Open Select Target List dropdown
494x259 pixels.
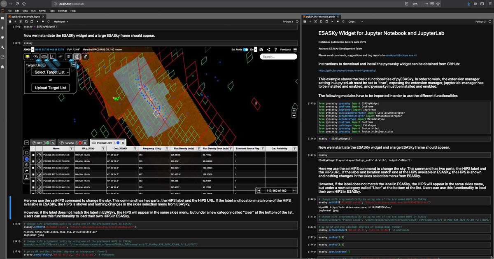51,72
